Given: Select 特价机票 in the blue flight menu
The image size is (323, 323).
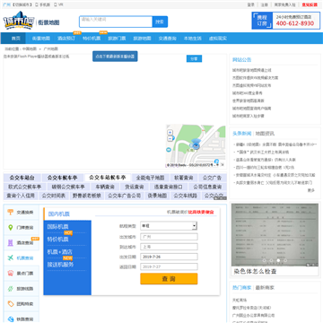Looking at the screenshot, I should click(x=57, y=240).
